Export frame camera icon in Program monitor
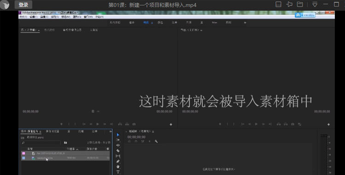 (x=293, y=124)
